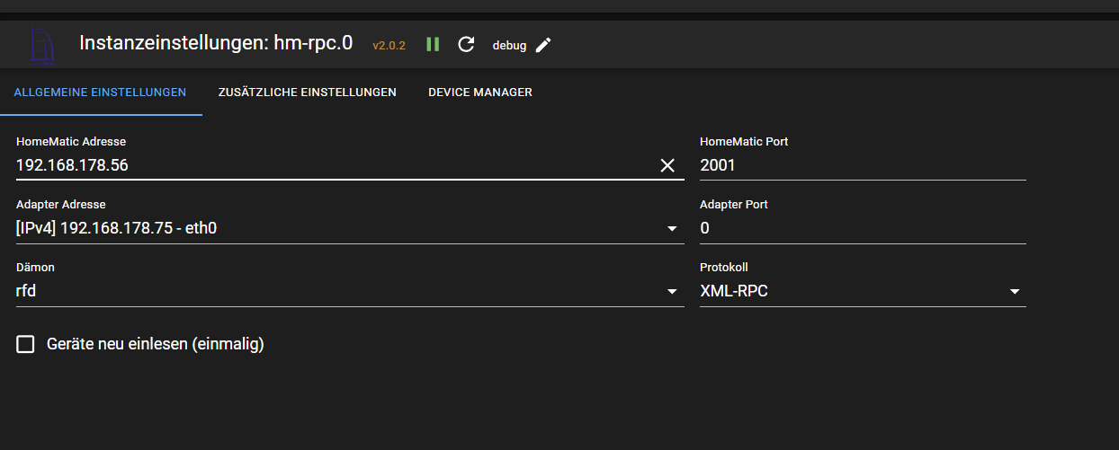Click the Adapter Port input field
1119x450 pixels.
863,228
